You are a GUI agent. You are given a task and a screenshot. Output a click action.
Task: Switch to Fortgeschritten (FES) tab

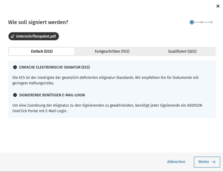click(112, 51)
